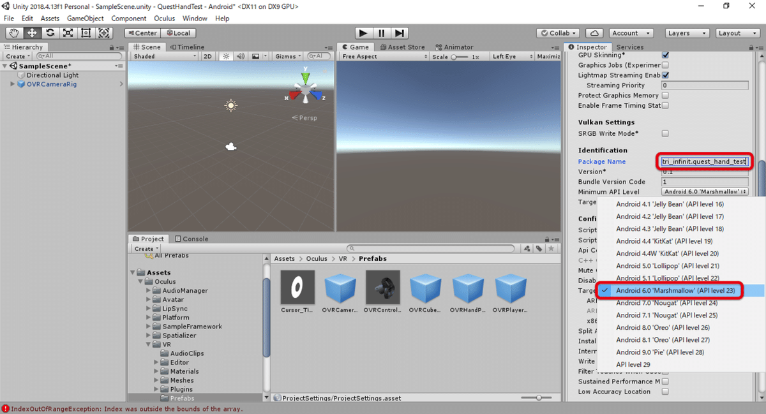Open the Shaded draw mode dropdown
This screenshot has width=766, height=414.
tap(165, 56)
